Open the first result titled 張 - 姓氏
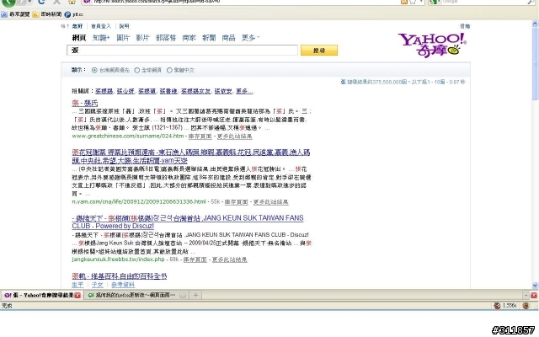The height and width of the screenshot is (337, 539). (x=85, y=103)
